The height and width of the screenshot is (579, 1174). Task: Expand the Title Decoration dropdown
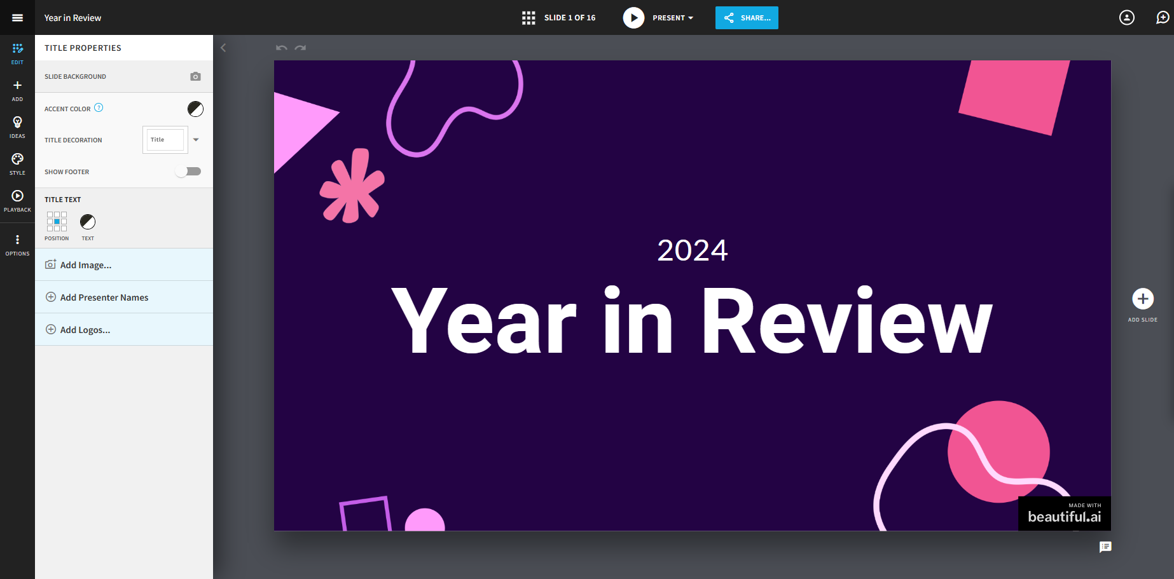click(196, 139)
